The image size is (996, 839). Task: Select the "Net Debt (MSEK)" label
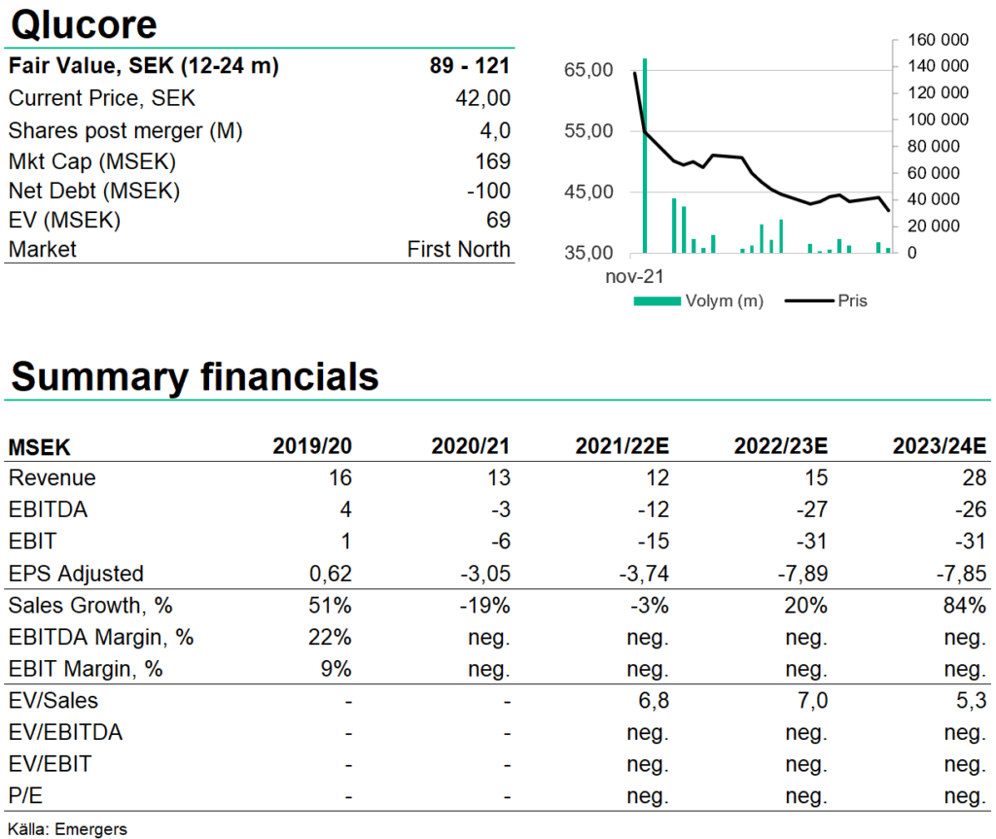[94, 191]
